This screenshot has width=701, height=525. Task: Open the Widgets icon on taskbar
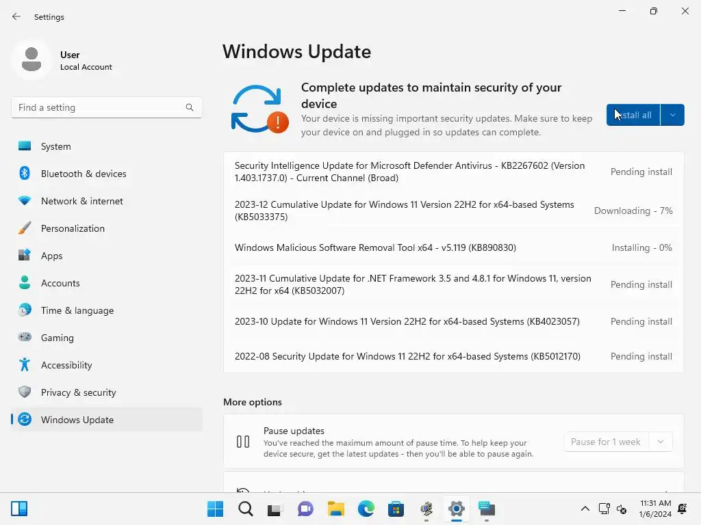tap(19, 509)
